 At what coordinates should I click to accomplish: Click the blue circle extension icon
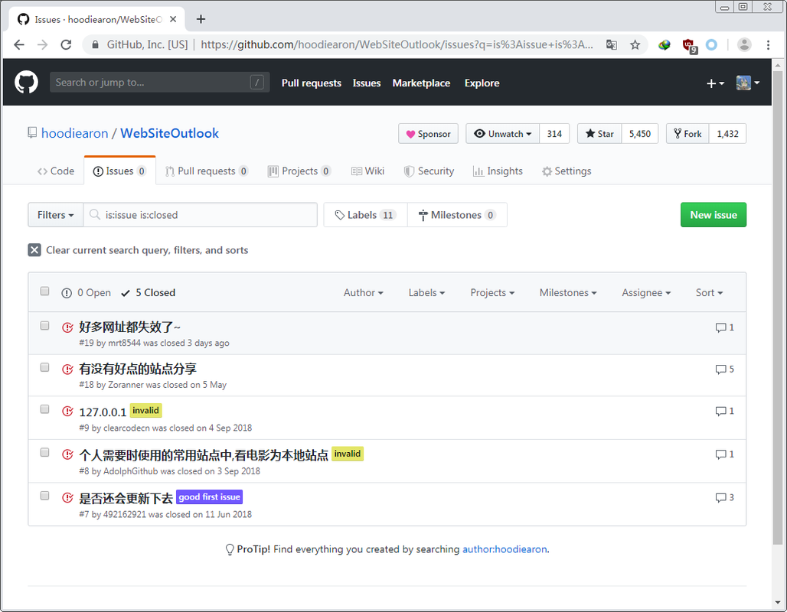[x=711, y=44]
